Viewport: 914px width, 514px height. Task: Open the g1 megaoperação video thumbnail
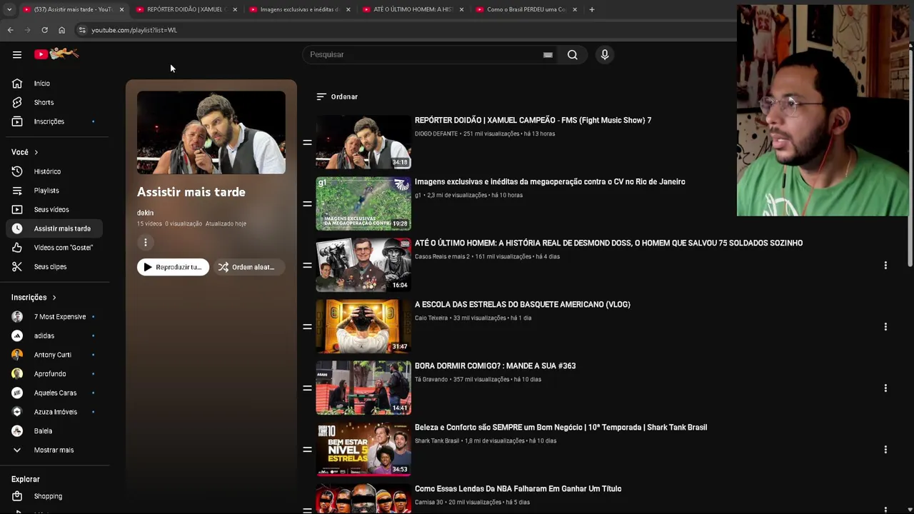(363, 203)
